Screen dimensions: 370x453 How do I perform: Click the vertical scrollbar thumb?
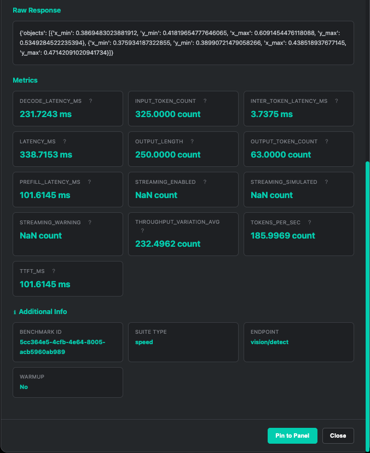(x=367, y=274)
